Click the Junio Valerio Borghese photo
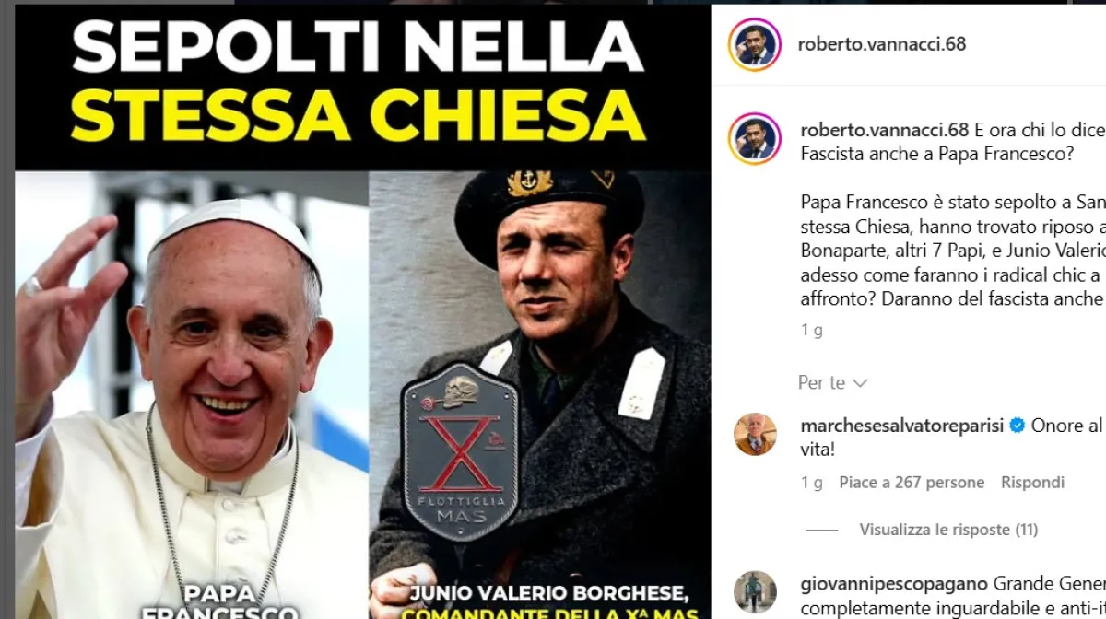The width and height of the screenshot is (1106, 619). point(539,394)
